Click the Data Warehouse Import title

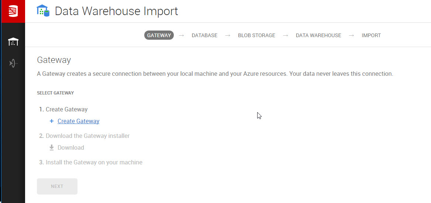click(116, 11)
